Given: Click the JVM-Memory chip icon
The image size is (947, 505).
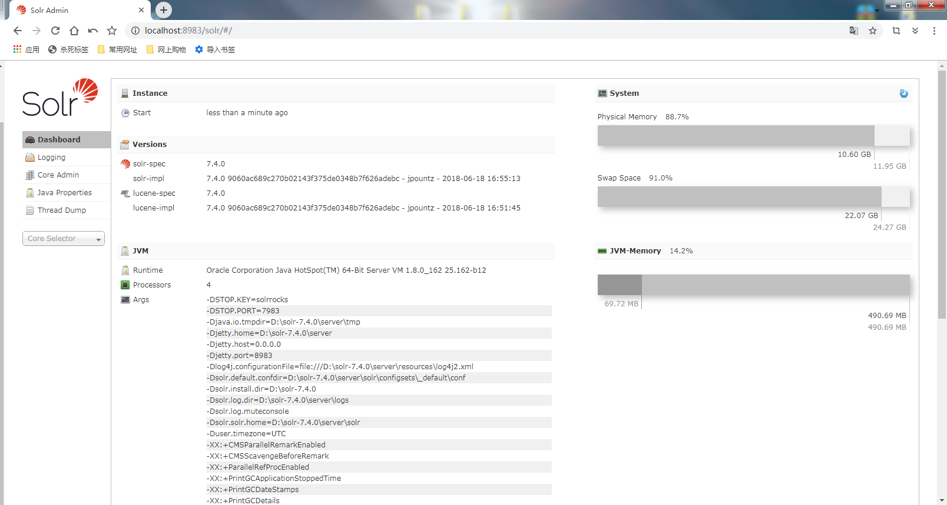Looking at the screenshot, I should [x=602, y=251].
